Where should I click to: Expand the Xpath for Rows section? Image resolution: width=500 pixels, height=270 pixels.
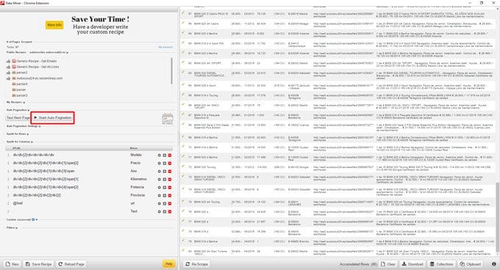point(18,134)
